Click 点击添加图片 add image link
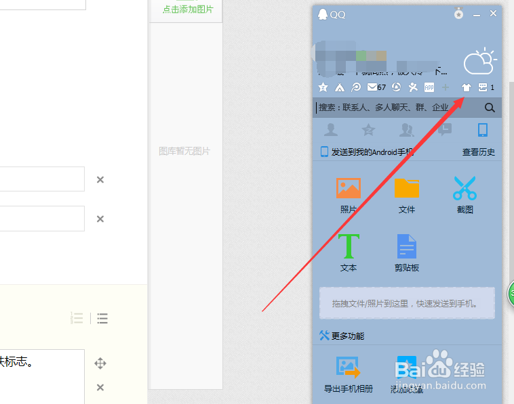This screenshot has width=514, height=404. (x=188, y=9)
